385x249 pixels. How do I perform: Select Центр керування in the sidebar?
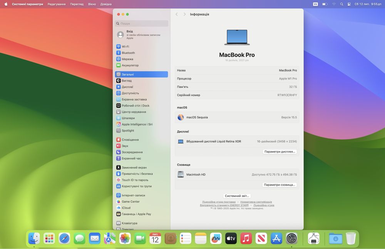tap(141, 112)
